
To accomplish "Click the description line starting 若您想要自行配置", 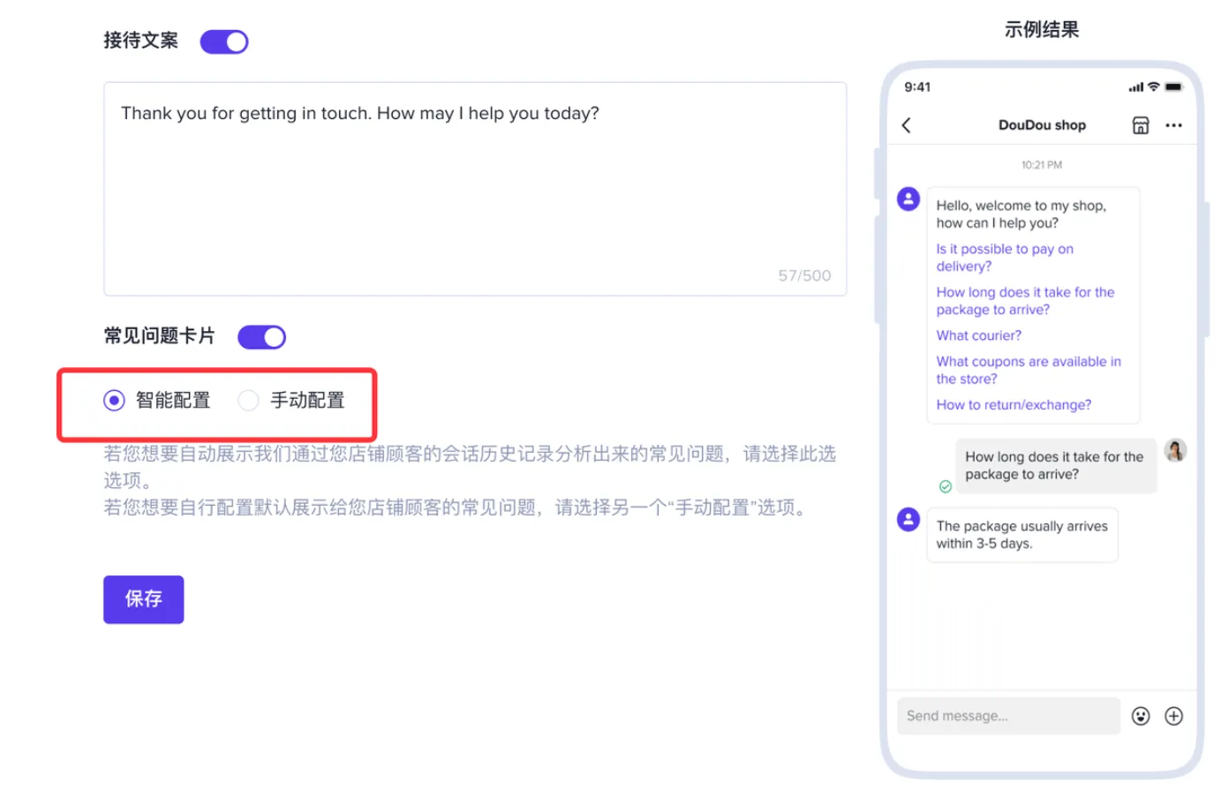I will 457,508.
